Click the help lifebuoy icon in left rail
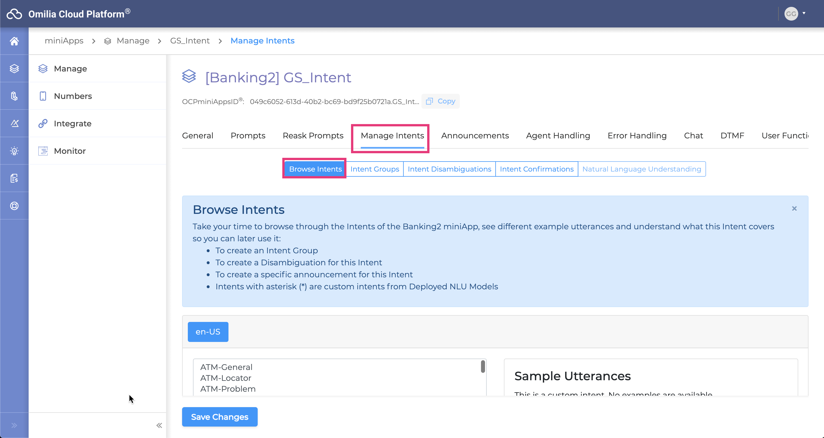This screenshot has height=438, width=824. [x=14, y=206]
